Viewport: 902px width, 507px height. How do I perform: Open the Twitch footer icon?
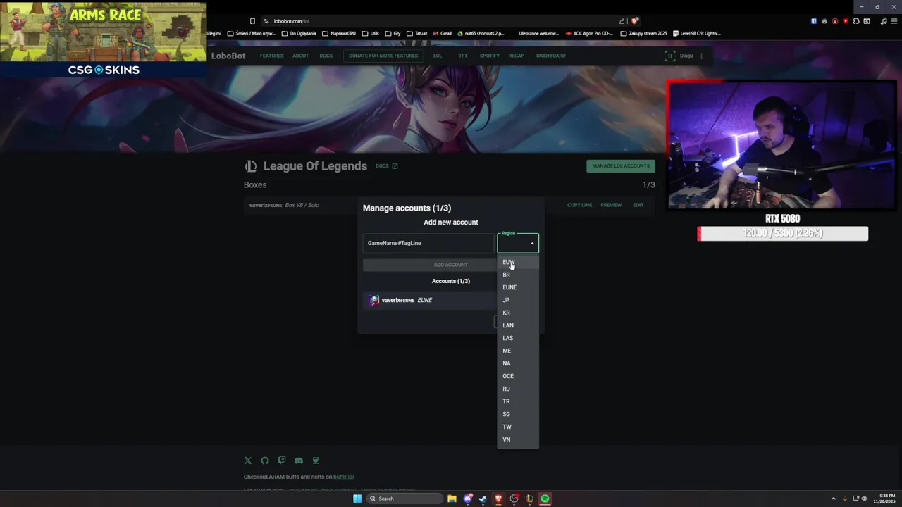point(282,461)
